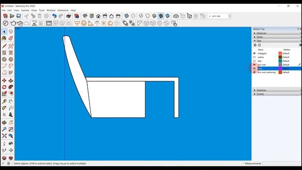This screenshot has width=302, height=170.
Task: Open the View menu
Action: (x=16, y=10)
